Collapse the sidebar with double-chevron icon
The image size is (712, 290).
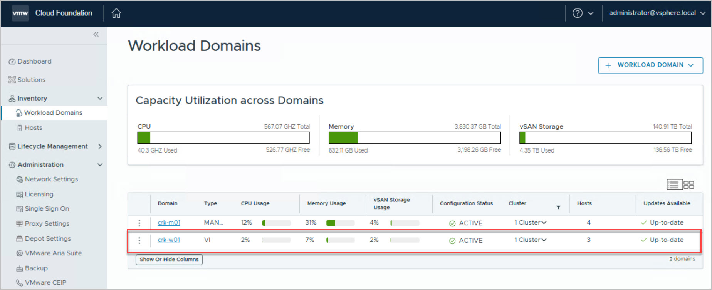point(96,34)
